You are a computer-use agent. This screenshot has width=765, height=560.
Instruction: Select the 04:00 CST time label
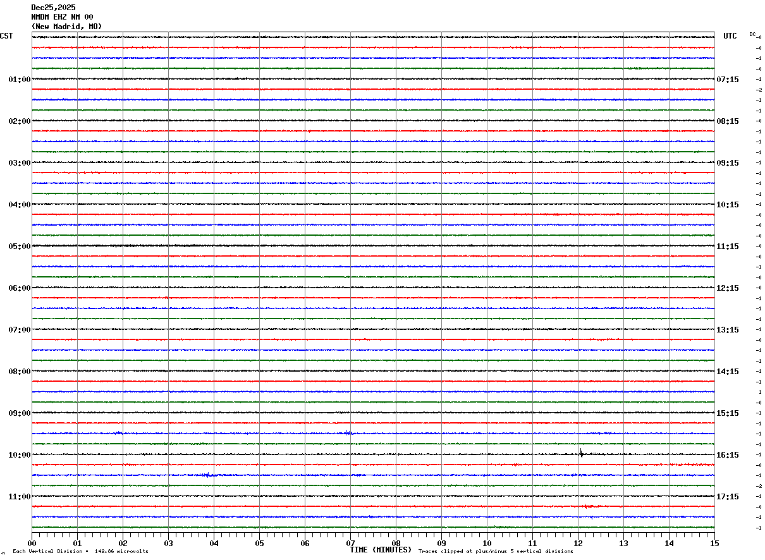20,205
